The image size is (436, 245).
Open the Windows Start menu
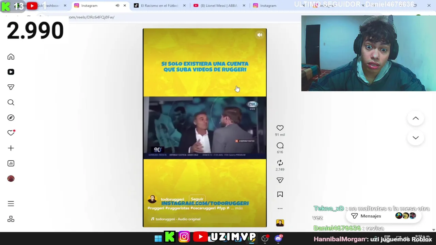tap(158, 238)
